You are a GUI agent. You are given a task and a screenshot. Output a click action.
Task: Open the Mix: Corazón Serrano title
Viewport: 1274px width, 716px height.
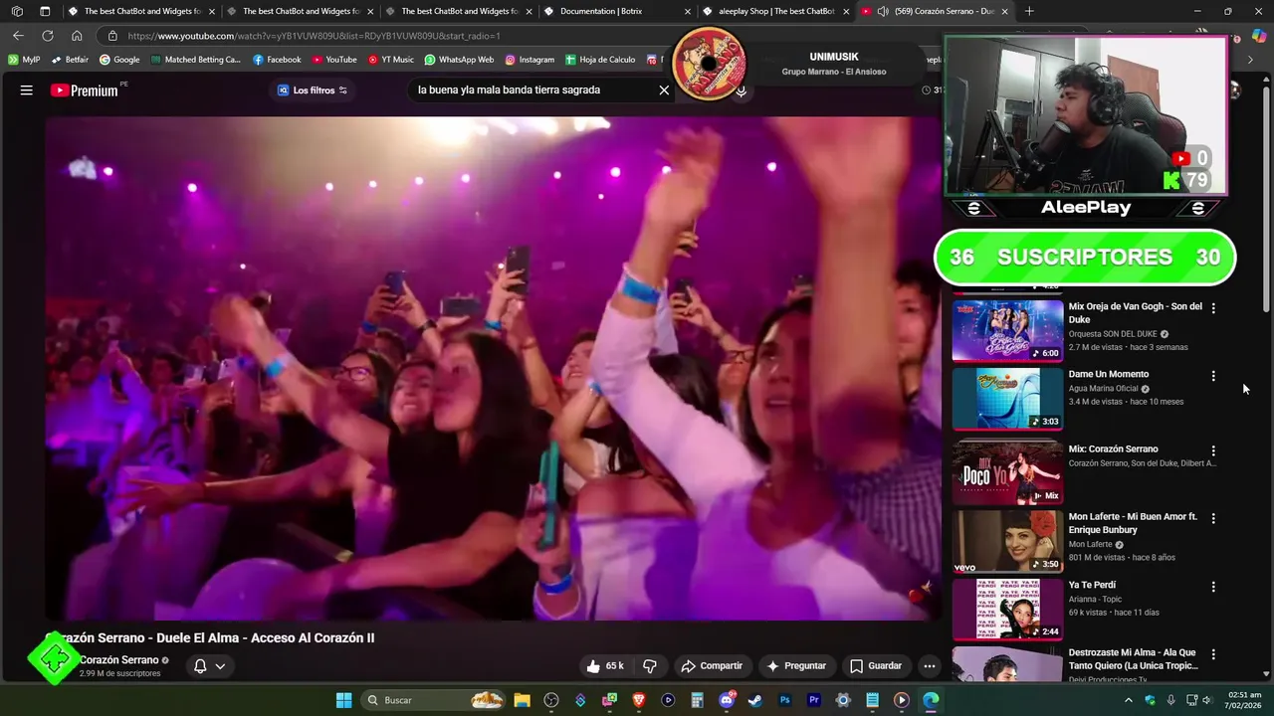point(1113,449)
